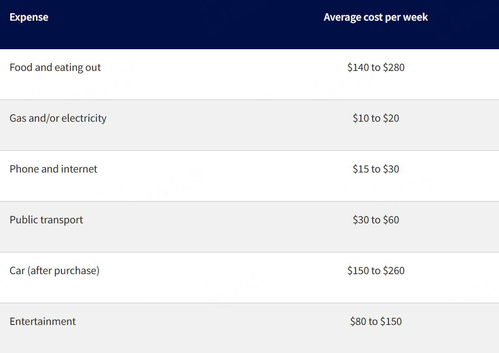Image resolution: width=499 pixels, height=353 pixels.
Task: Click the $15 to $30 cost value
Action: (x=376, y=169)
